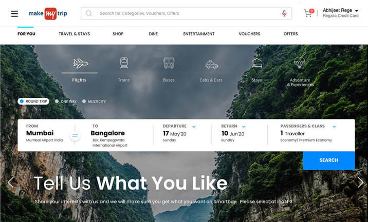This screenshot has height=222, width=368.
Task: Click the microphone voice search icon
Action: coord(284,13)
